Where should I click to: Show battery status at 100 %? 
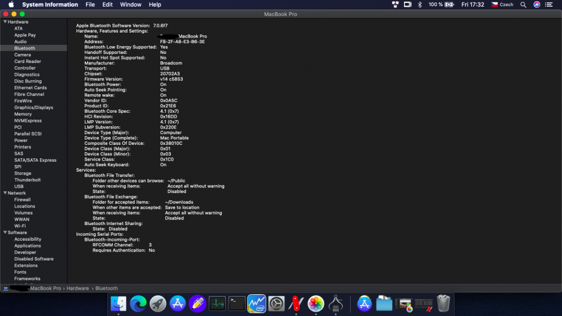(x=441, y=4)
